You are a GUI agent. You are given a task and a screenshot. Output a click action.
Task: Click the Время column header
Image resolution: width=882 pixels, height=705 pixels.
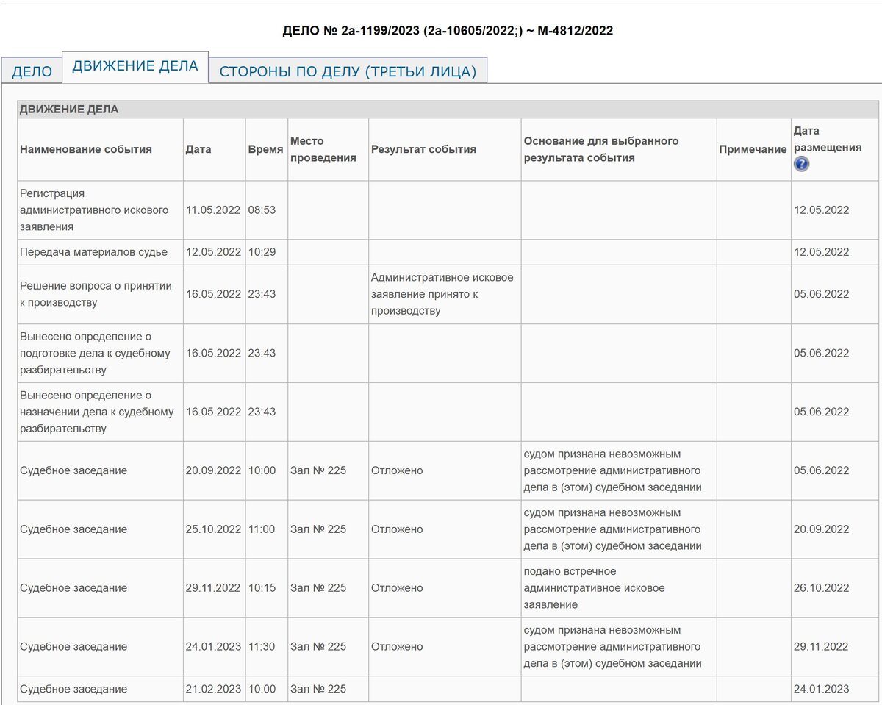tap(265, 148)
